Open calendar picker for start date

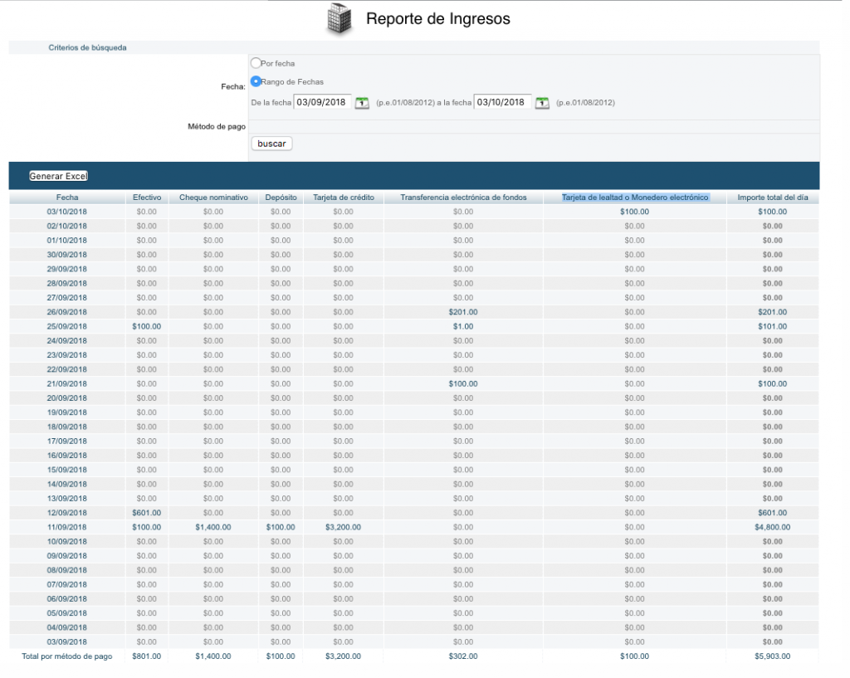[362, 103]
